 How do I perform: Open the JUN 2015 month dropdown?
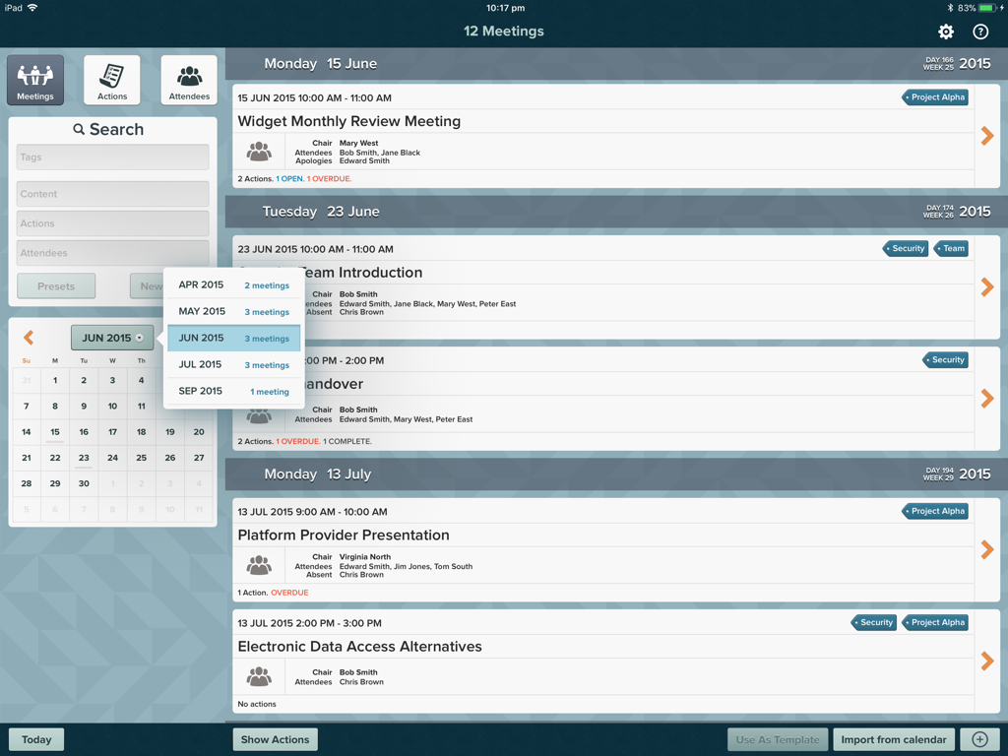click(111, 336)
